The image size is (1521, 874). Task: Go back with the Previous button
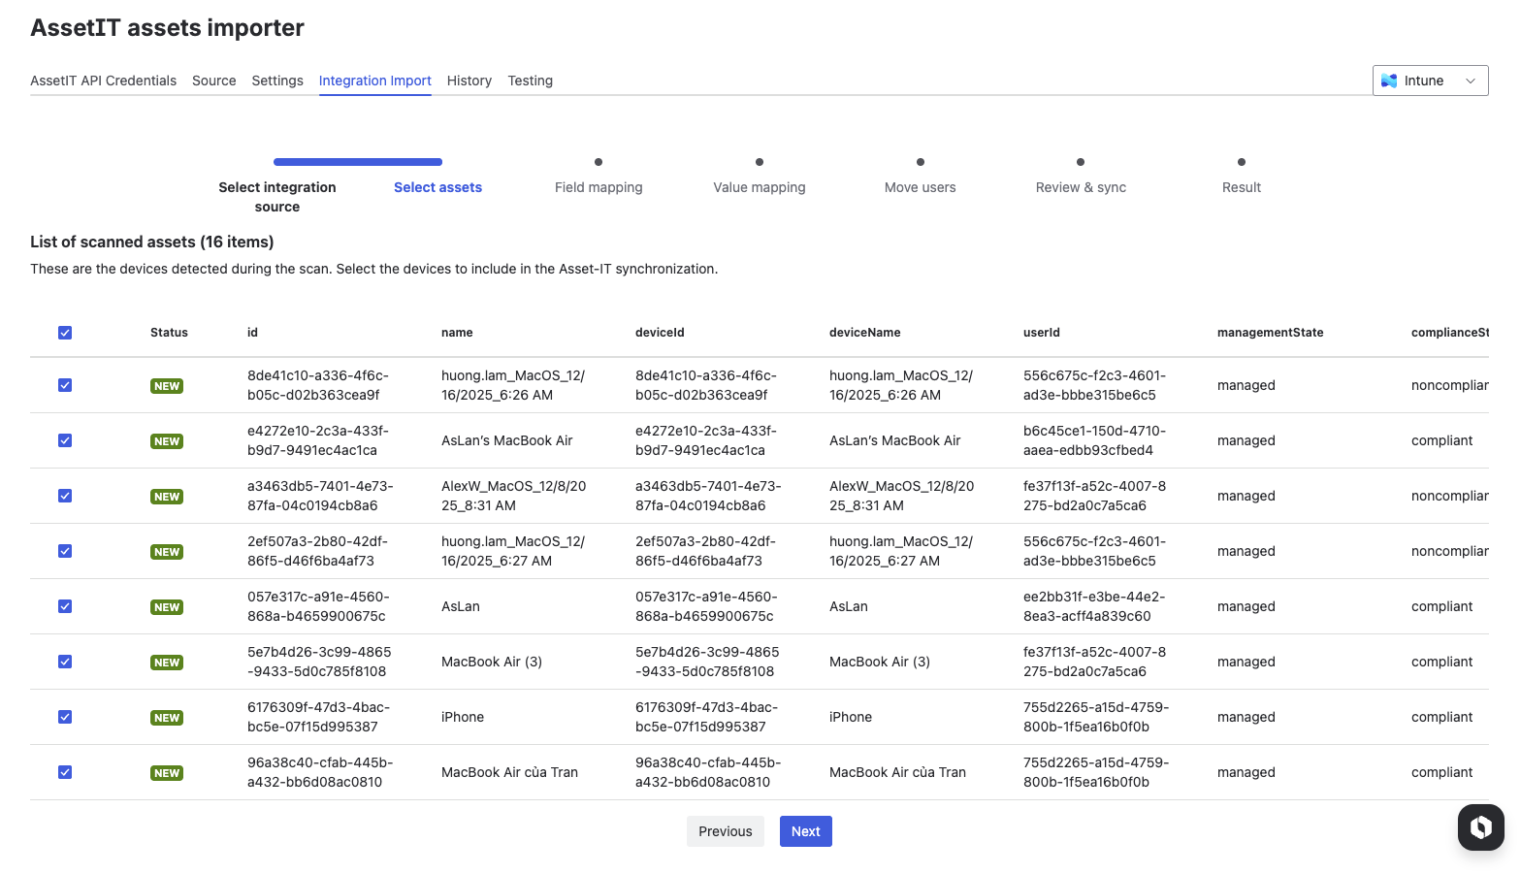click(725, 831)
